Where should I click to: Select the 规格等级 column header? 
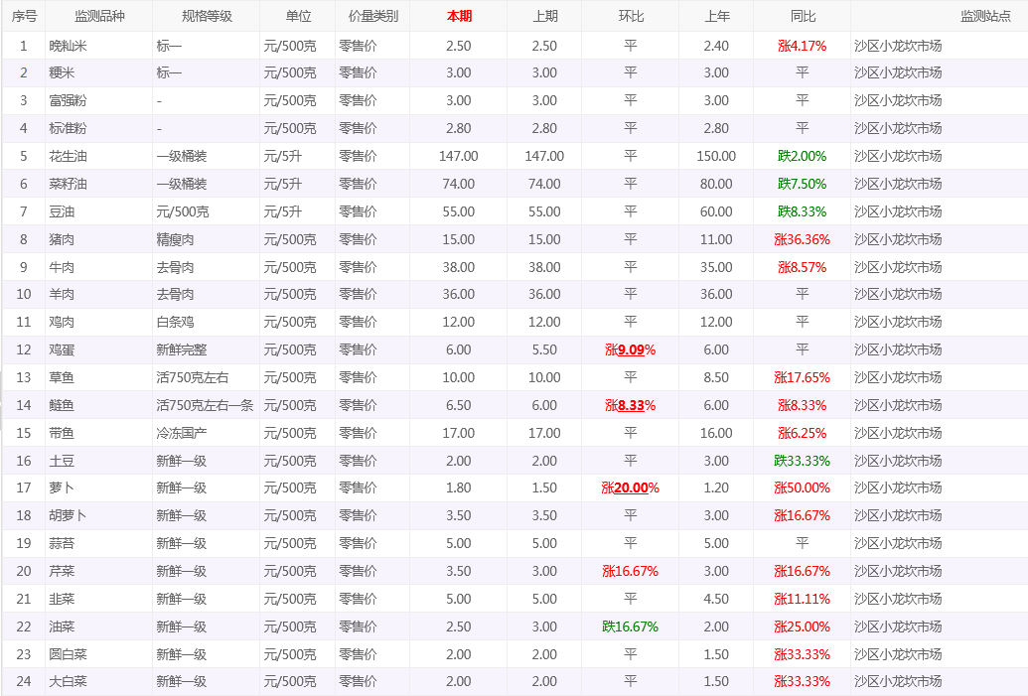coord(207,16)
